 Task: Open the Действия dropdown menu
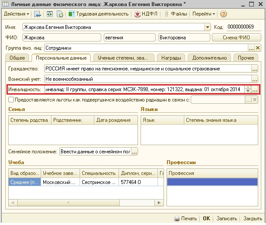[x=16, y=14]
